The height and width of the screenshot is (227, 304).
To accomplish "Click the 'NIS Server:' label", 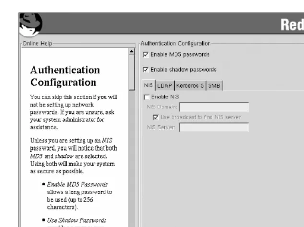I will 161,127.
